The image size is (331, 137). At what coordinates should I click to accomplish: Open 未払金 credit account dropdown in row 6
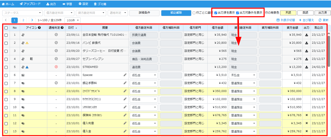[242, 75]
